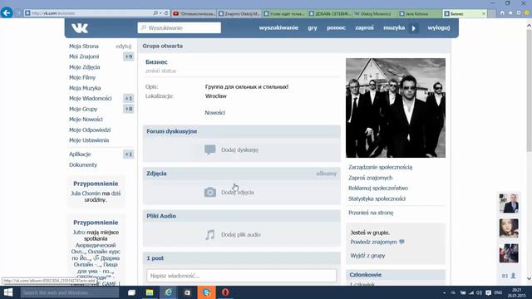The height and width of the screenshot is (299, 532).
Task: Open Skype from the taskbar
Action: [x=207, y=292]
